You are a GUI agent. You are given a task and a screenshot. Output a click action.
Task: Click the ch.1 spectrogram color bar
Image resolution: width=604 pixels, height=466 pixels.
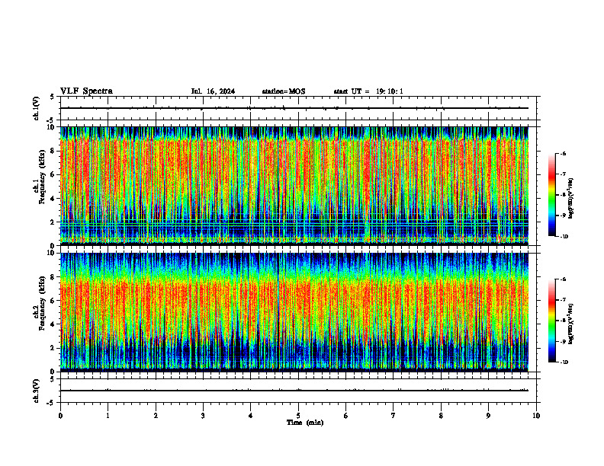pos(551,195)
